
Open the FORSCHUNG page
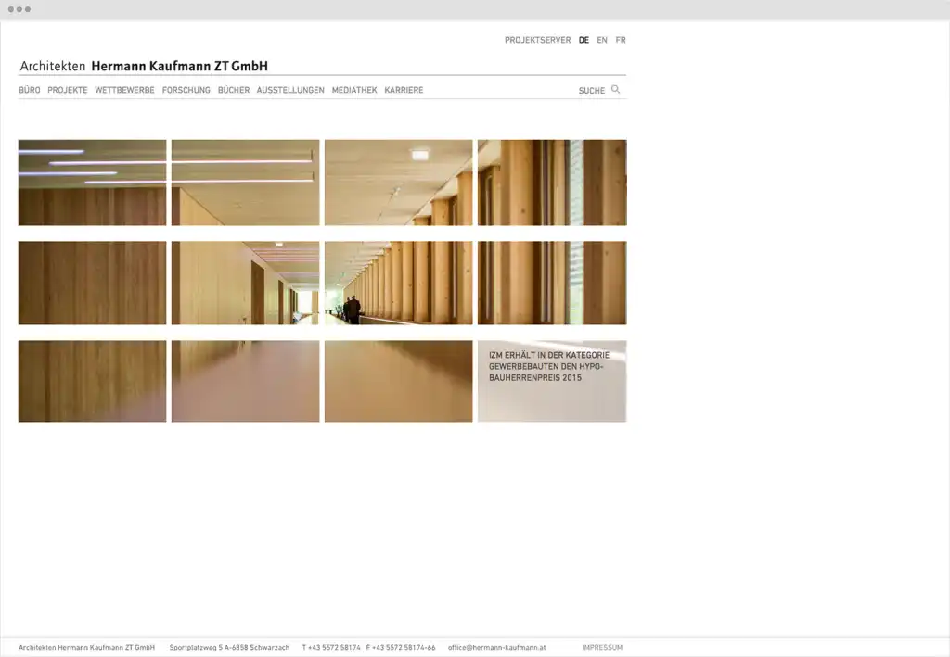point(186,91)
